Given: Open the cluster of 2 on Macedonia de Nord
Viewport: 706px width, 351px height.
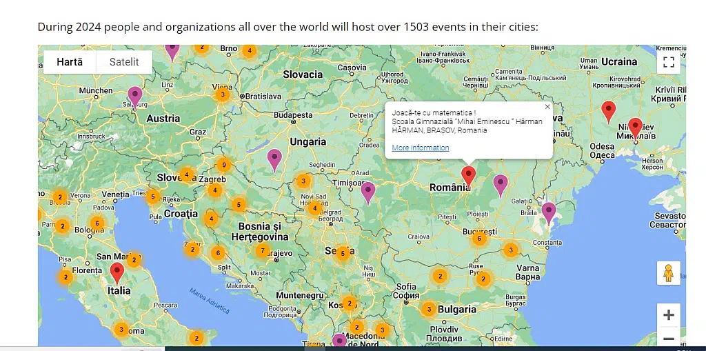Looking at the screenshot, I should [x=356, y=327].
